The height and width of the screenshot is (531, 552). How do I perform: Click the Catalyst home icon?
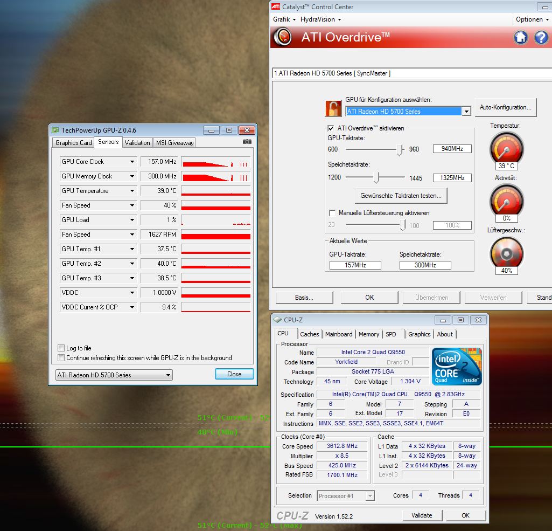(521, 37)
